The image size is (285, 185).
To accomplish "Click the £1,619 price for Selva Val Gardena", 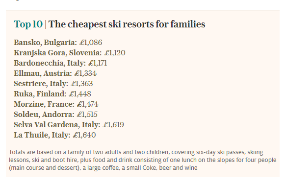I will point(113,125).
